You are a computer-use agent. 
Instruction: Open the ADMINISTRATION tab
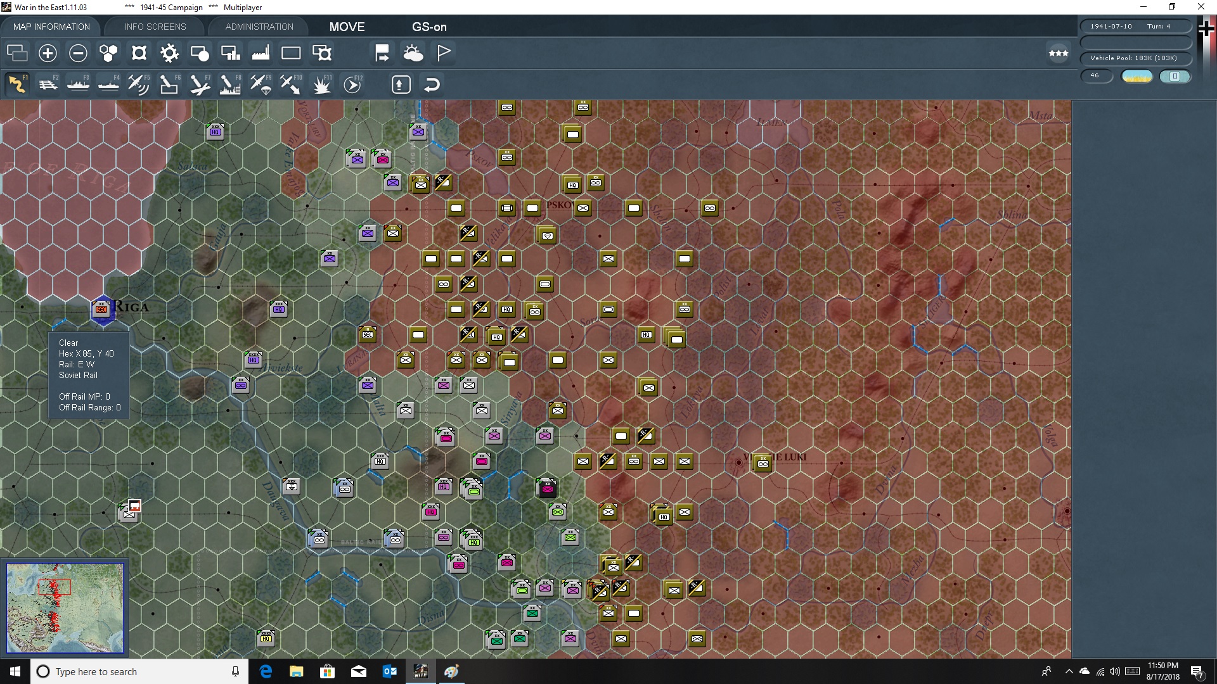tap(259, 27)
